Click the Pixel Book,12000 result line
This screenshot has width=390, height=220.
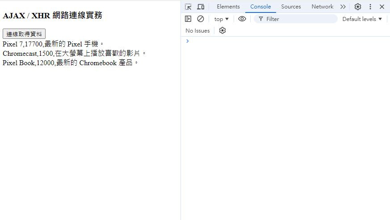70,62
